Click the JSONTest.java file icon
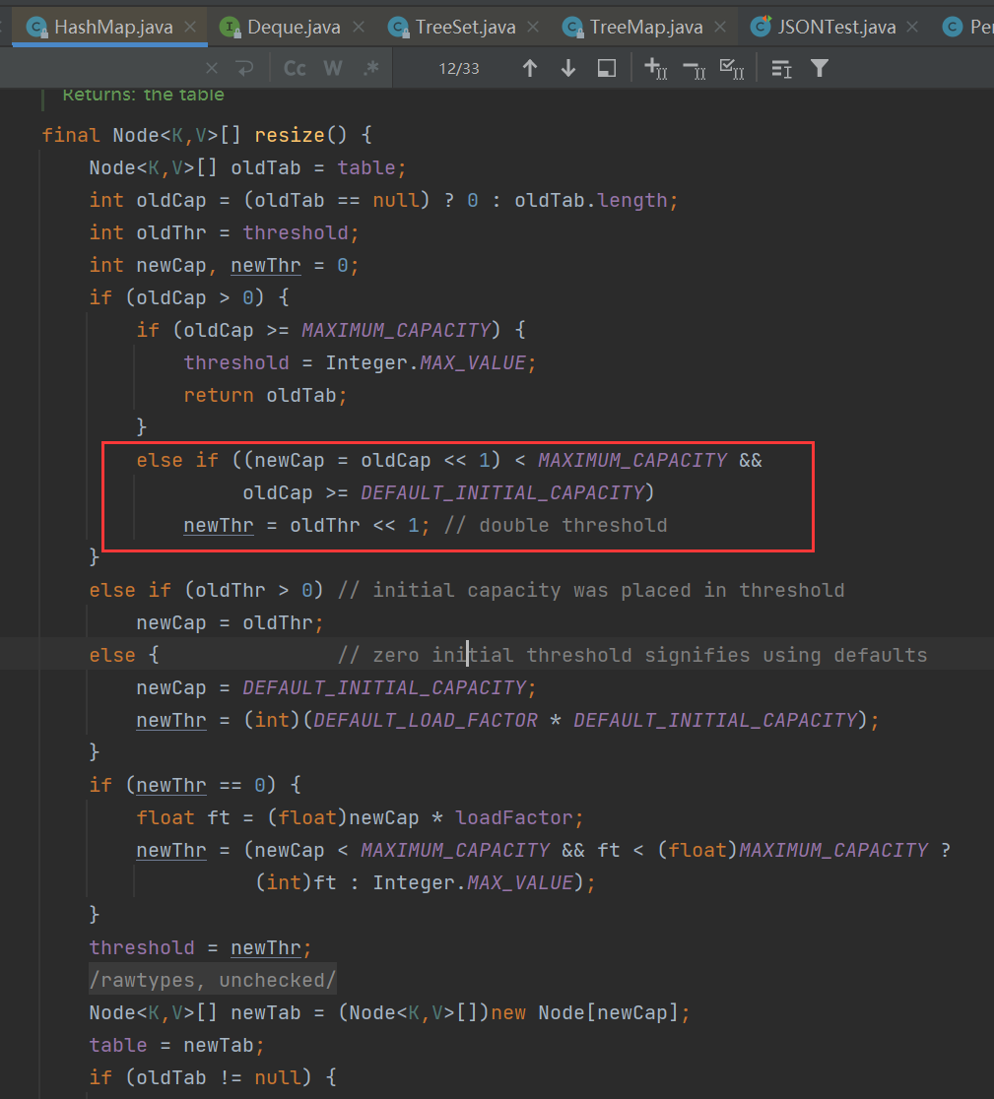 (x=761, y=27)
